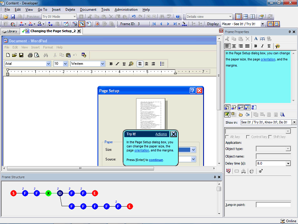Click the open folder icon in toolbar
This screenshot has width=298, height=224.
pos(6,17)
